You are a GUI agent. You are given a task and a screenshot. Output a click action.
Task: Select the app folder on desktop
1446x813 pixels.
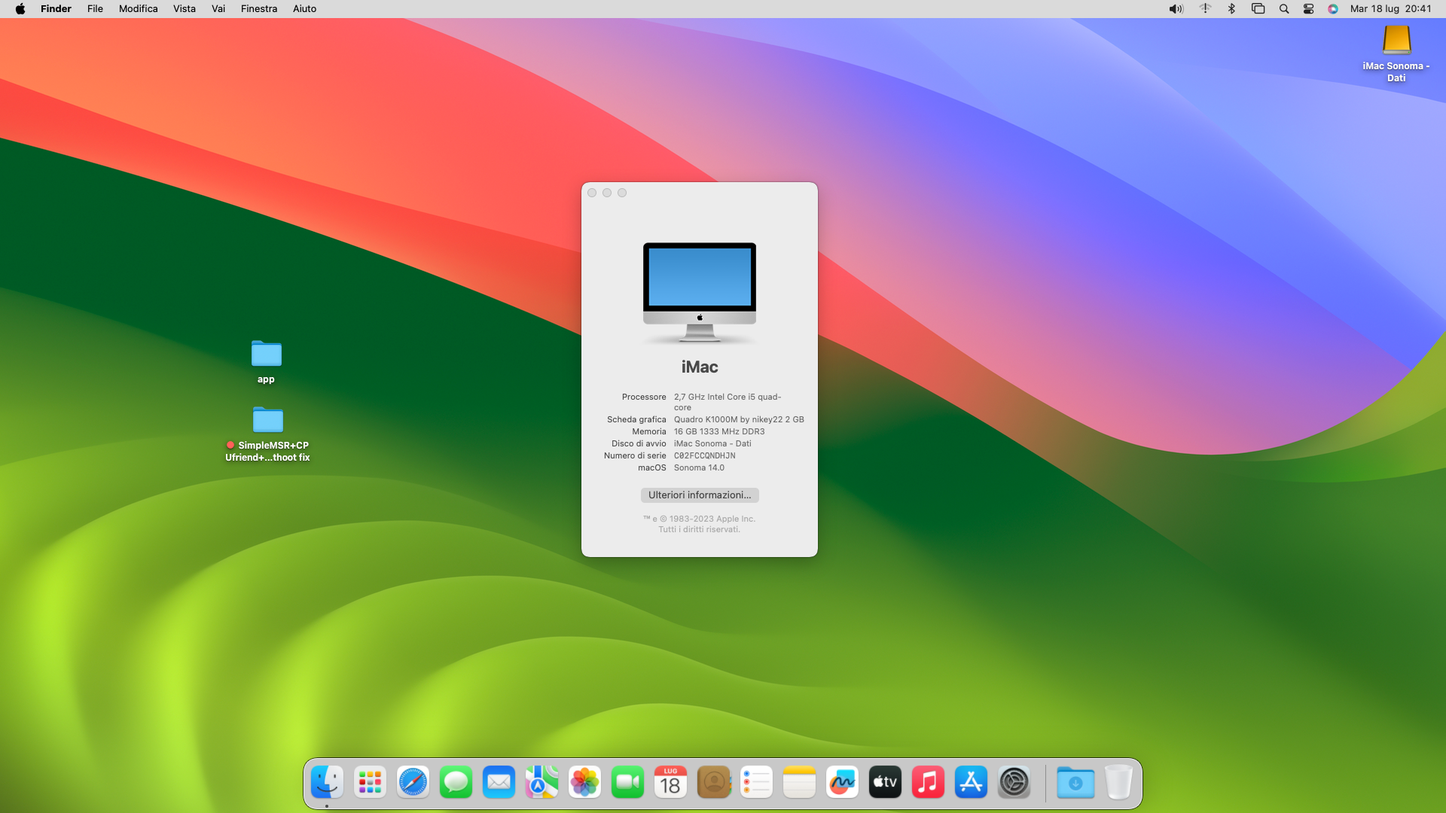point(266,354)
